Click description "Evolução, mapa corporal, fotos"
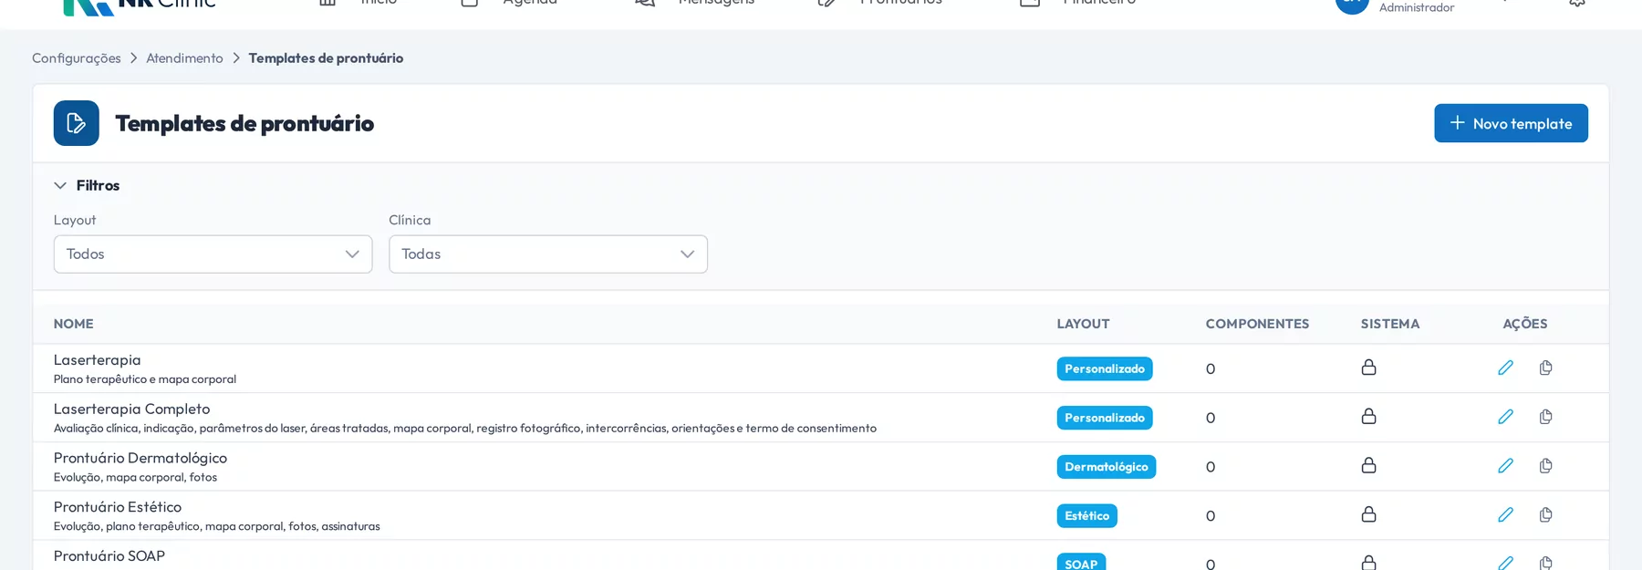The width and height of the screenshot is (1642, 570). point(135,478)
